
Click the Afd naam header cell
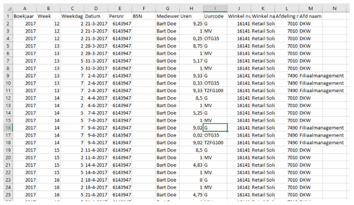coord(311,16)
